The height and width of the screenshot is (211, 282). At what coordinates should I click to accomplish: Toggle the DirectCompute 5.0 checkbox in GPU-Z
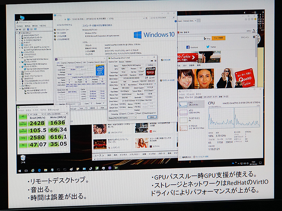point(143,113)
